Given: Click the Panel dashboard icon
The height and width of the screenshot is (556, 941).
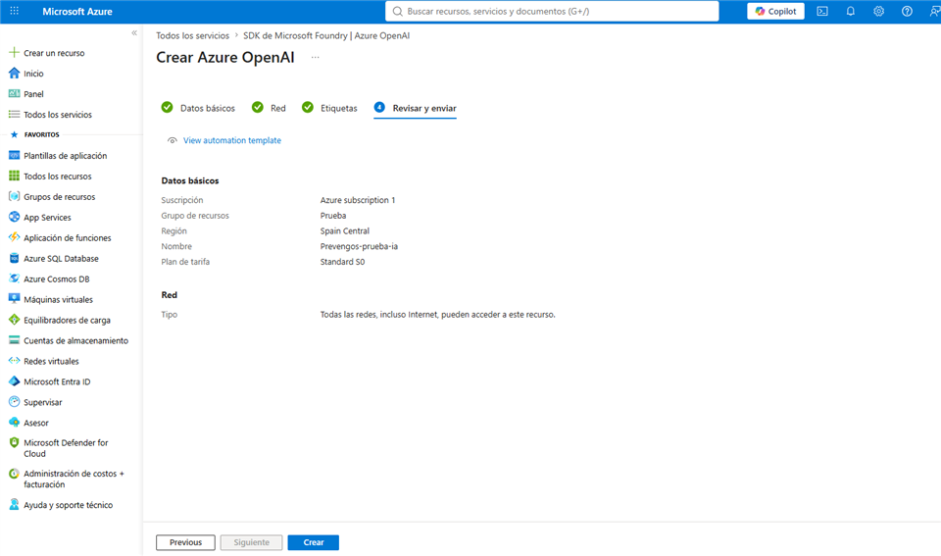Looking at the screenshot, I should pos(14,94).
